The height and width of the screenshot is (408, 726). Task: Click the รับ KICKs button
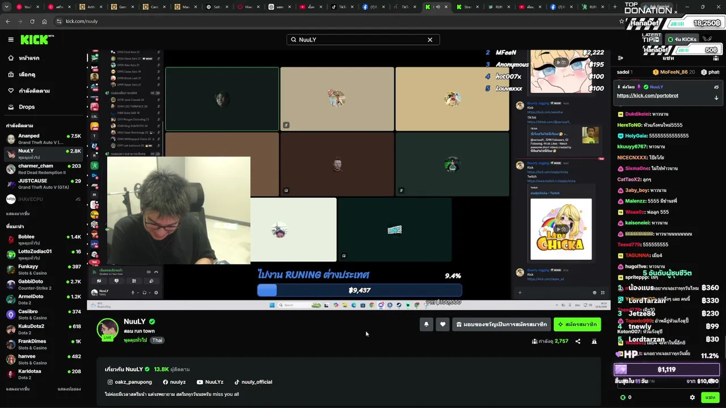tap(682, 40)
